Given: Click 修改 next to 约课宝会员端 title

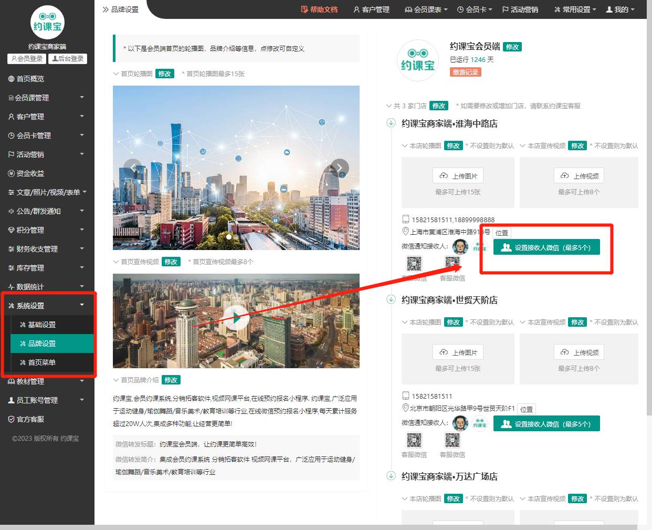Looking at the screenshot, I should click(x=512, y=47).
